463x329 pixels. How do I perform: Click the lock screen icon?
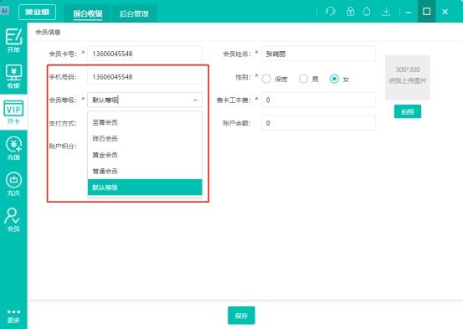click(x=350, y=12)
